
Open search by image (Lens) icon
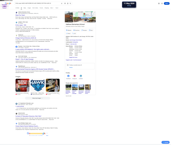[68, 3]
